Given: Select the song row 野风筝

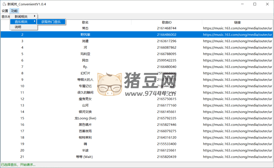Looking at the screenshot, I should pos(85,35).
